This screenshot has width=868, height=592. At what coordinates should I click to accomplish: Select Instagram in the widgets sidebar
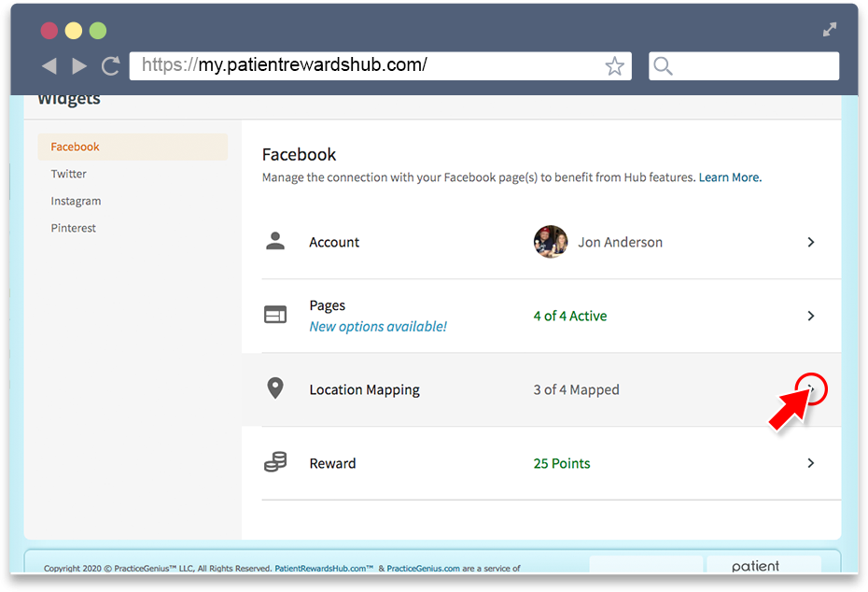(76, 201)
